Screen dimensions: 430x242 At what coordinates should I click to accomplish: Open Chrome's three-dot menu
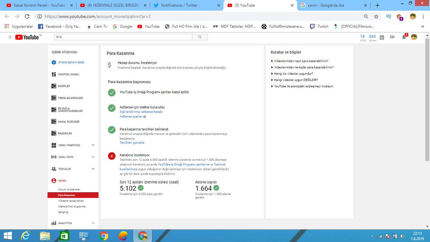424,16
